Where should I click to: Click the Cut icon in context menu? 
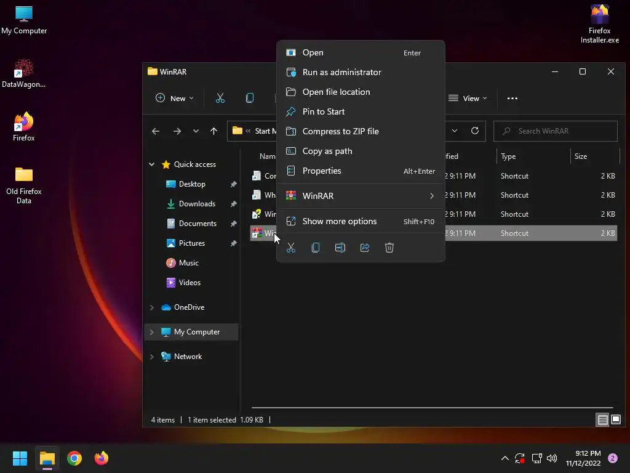pyautogui.click(x=291, y=248)
